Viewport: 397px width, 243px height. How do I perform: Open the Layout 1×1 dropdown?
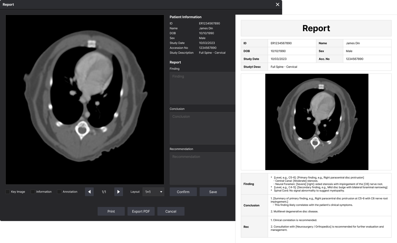[153, 192]
